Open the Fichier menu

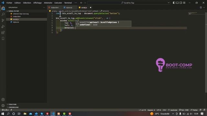coord(9,3)
